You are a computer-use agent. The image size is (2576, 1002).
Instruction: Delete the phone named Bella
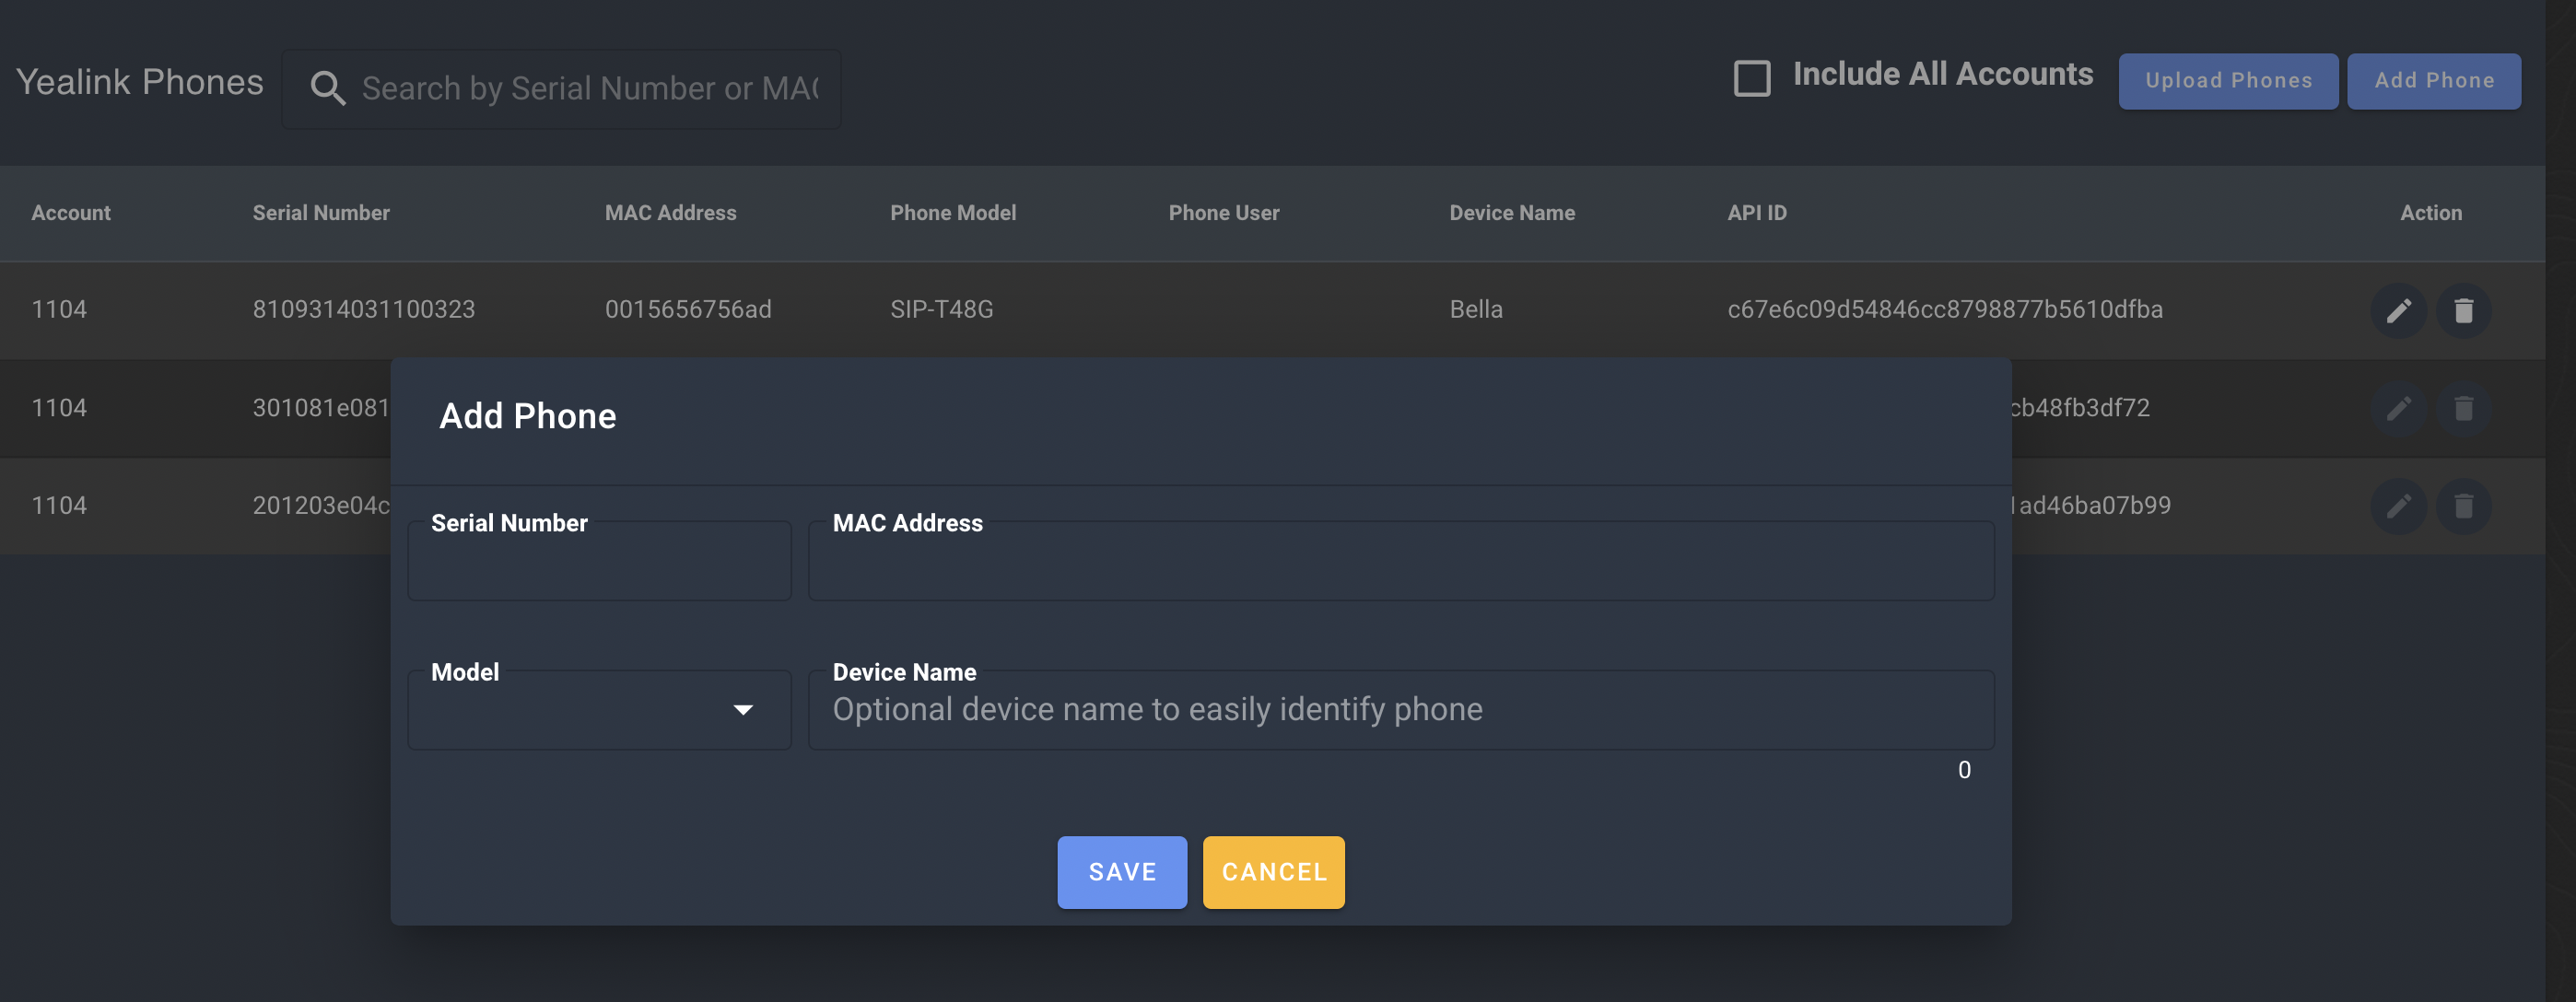click(x=2463, y=311)
